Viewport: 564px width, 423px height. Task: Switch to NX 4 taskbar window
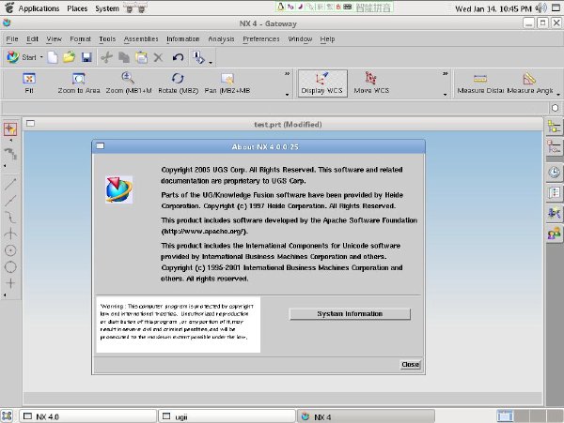coord(366,416)
